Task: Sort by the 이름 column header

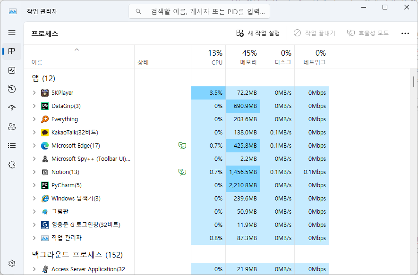Action: coord(79,57)
